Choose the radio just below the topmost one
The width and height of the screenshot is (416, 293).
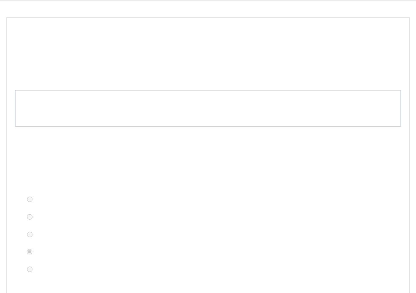click(x=30, y=217)
